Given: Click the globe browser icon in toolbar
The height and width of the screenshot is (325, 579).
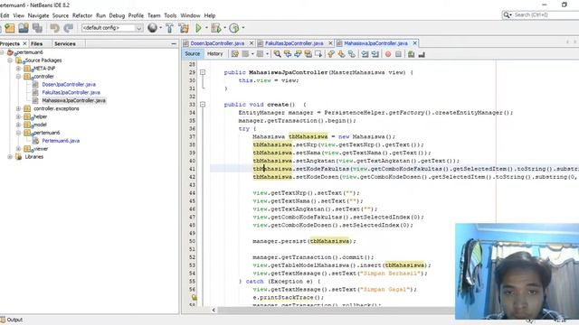Looking at the screenshot, I should [152, 28].
